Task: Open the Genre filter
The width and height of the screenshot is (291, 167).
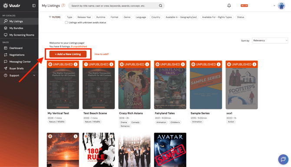Action: [x=127, y=17]
